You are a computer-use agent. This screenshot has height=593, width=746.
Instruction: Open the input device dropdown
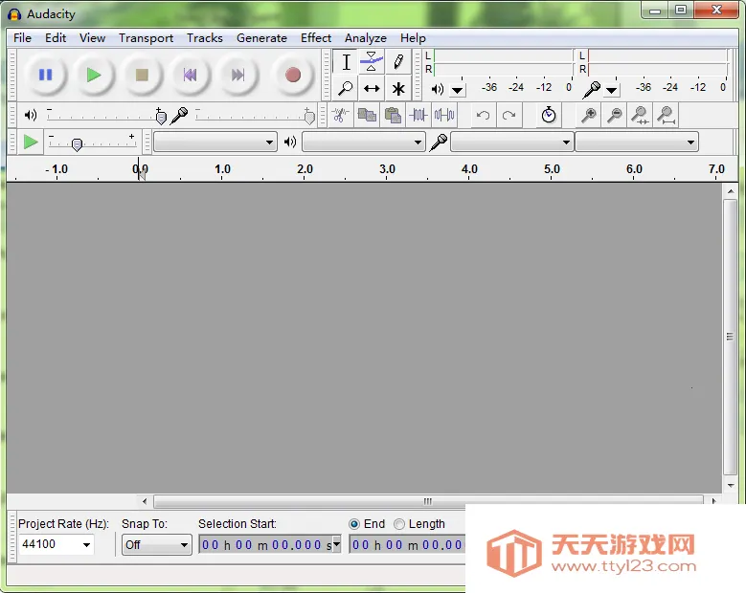pyautogui.click(x=511, y=143)
